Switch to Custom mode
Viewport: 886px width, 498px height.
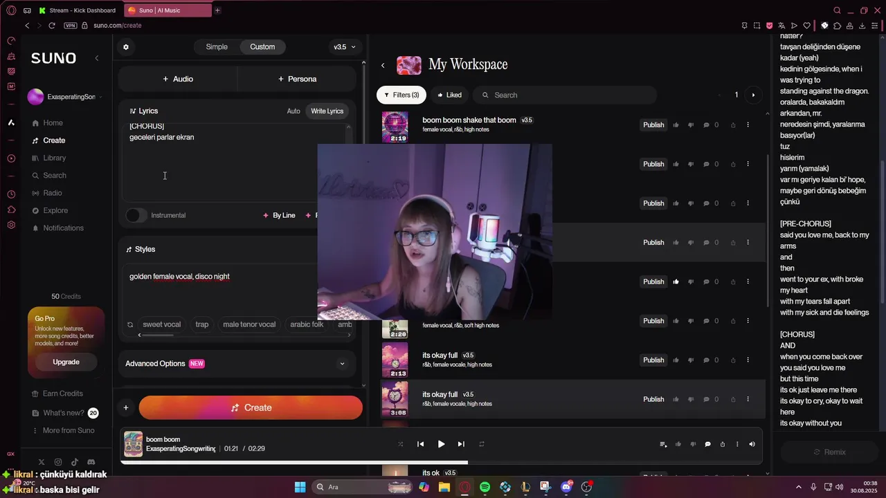[x=262, y=47]
